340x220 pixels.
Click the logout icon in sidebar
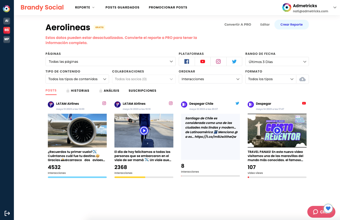coord(7,213)
